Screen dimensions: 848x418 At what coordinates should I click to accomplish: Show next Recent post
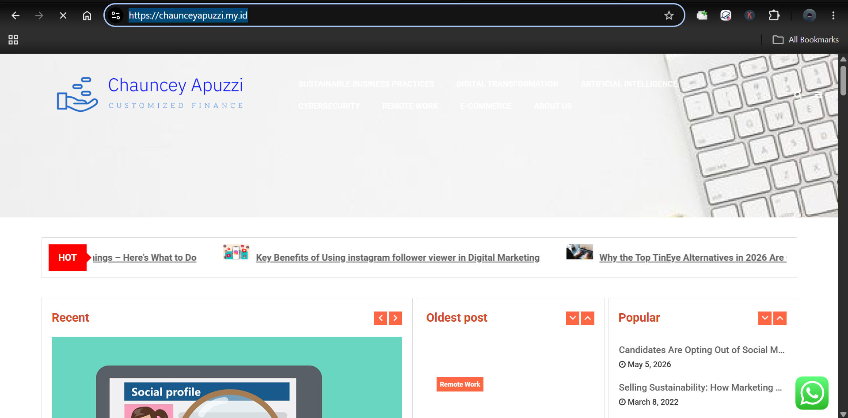click(x=395, y=318)
